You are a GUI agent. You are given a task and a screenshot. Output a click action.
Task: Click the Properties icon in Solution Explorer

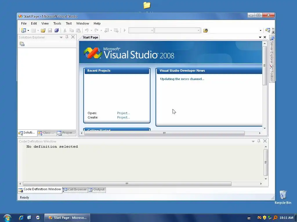22,44
